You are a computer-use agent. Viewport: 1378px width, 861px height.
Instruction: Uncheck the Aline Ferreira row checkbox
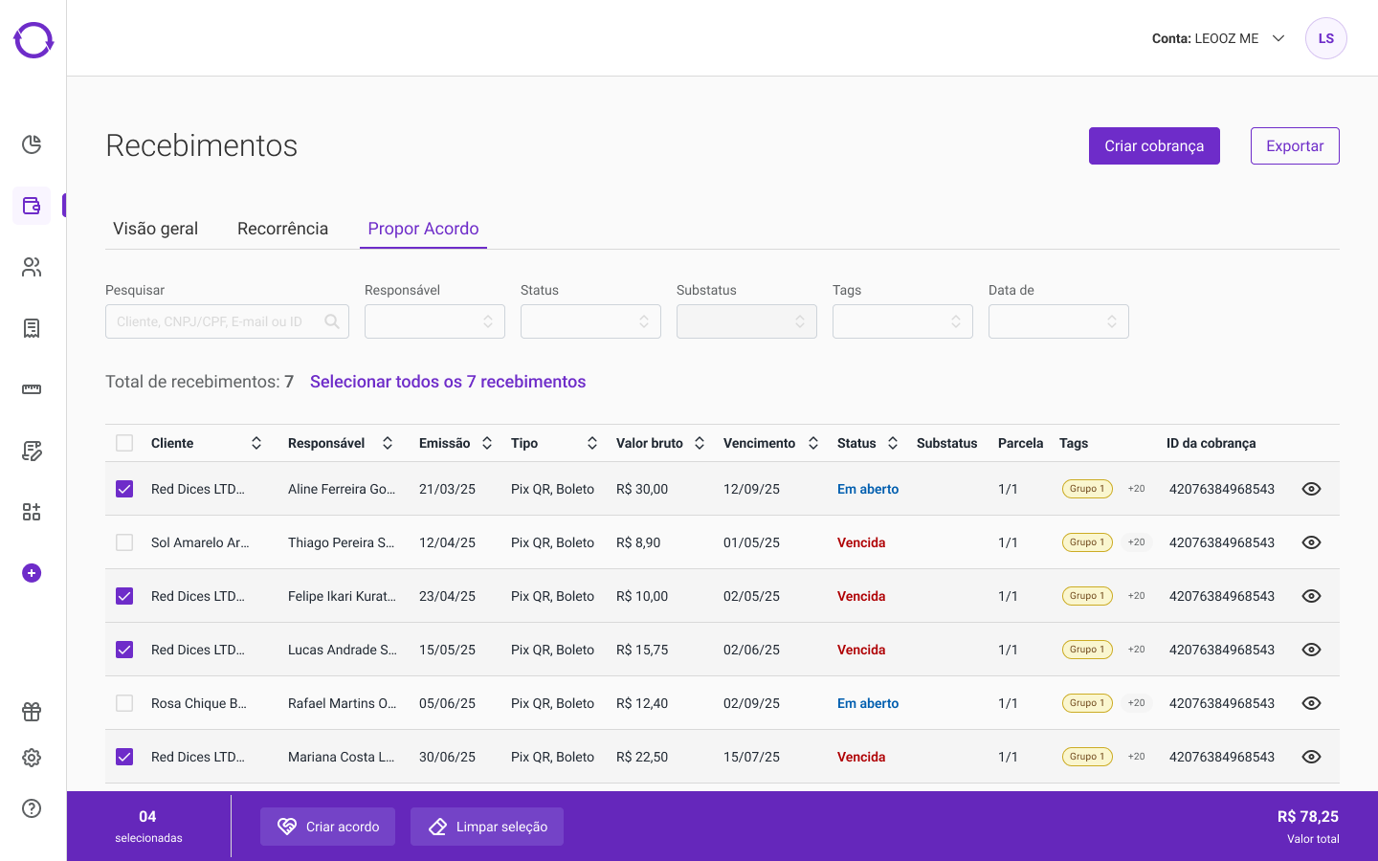tap(124, 489)
